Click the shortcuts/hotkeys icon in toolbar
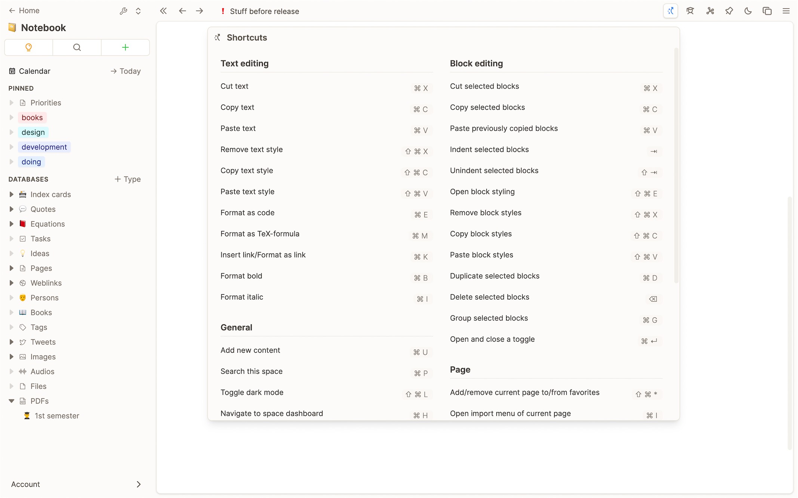The image size is (798, 498). click(670, 11)
